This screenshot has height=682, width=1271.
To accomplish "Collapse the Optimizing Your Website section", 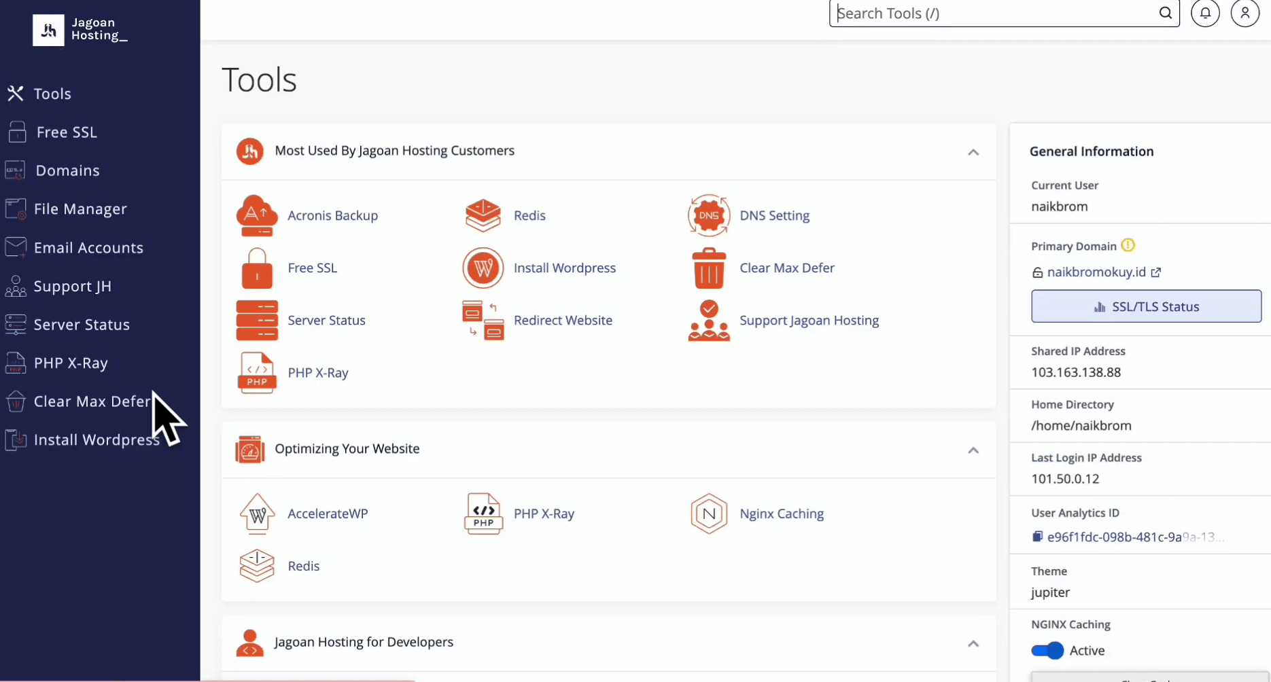I will tap(973, 450).
